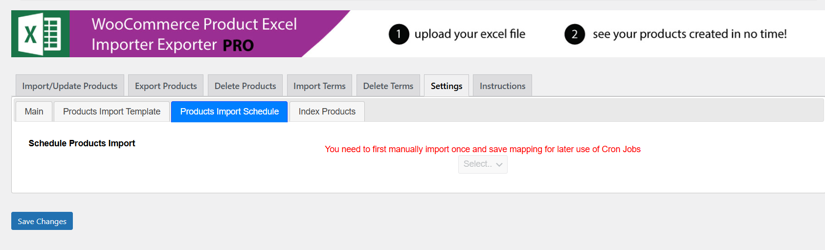Select the Products Import Schedule sub-tab
Image resolution: width=825 pixels, height=250 pixels.
pos(229,112)
